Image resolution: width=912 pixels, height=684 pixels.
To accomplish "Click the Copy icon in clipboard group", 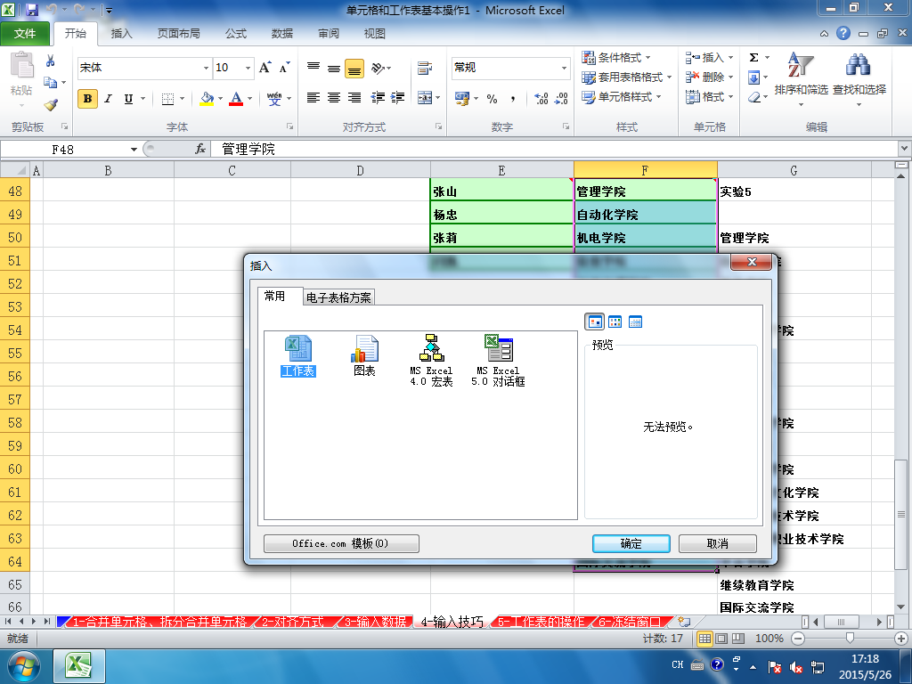I will click(51, 83).
